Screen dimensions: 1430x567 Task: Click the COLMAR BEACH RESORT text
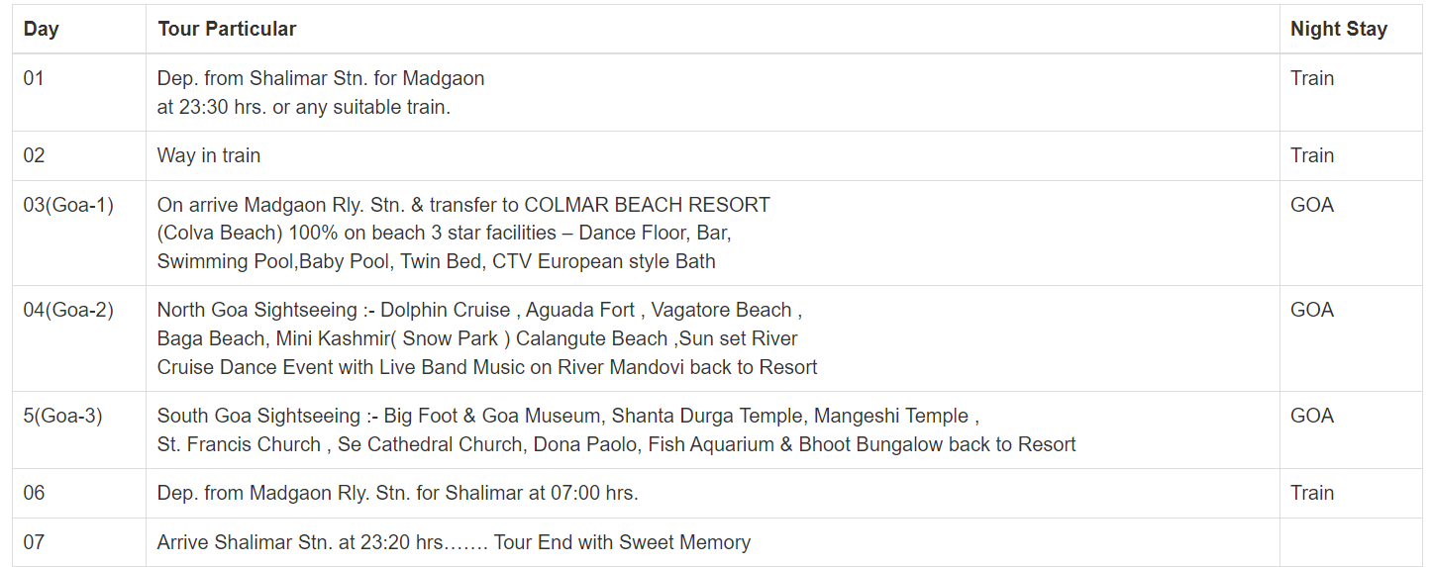647,206
